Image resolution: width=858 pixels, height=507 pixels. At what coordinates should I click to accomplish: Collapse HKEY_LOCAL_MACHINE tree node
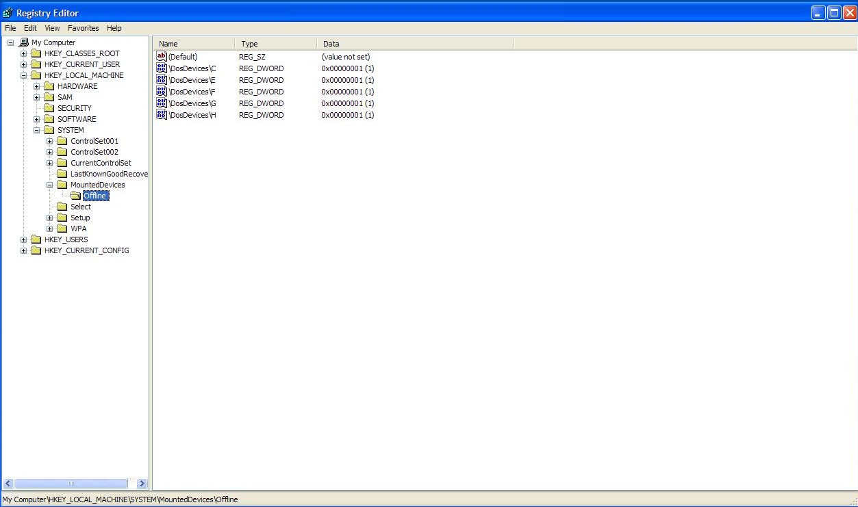coord(23,75)
